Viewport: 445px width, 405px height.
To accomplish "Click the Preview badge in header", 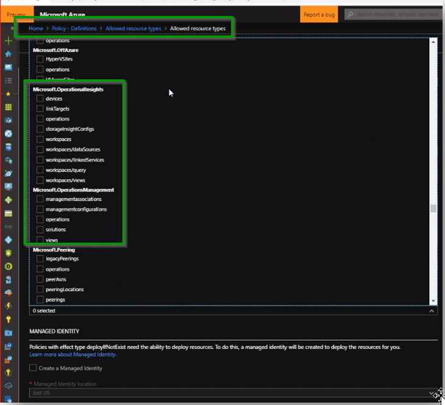I will [x=16, y=14].
